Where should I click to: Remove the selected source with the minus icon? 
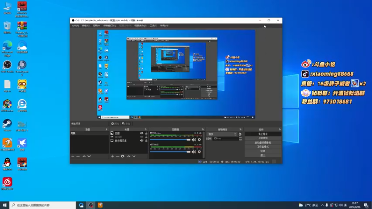point(118,156)
